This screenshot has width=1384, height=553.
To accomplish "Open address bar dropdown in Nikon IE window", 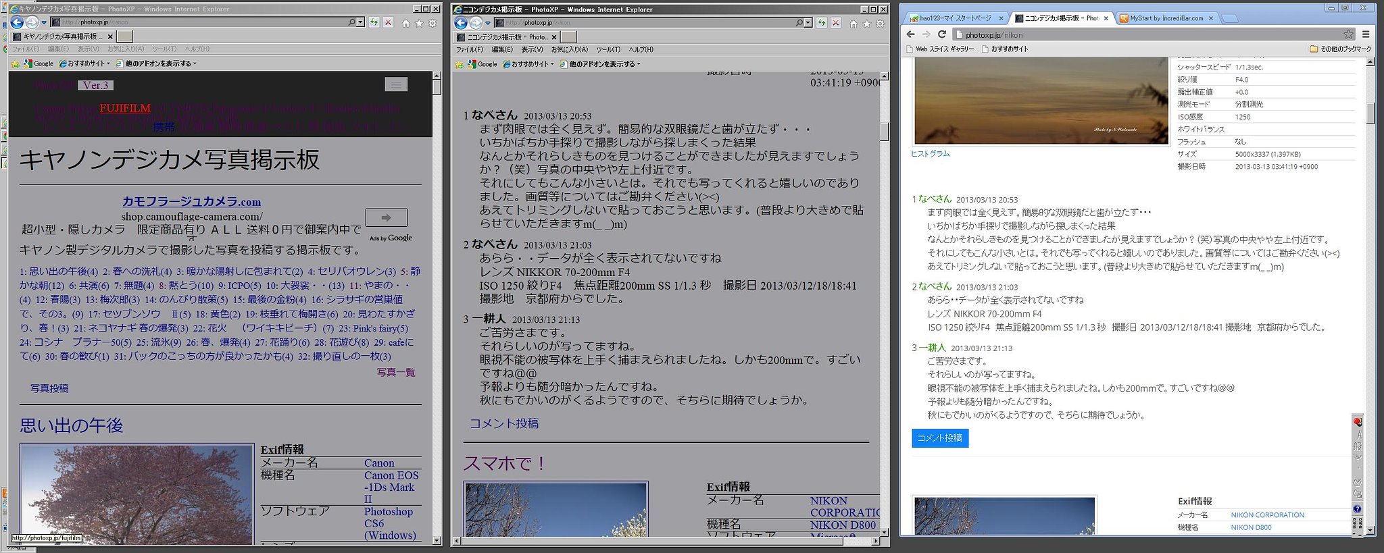I will (x=808, y=23).
